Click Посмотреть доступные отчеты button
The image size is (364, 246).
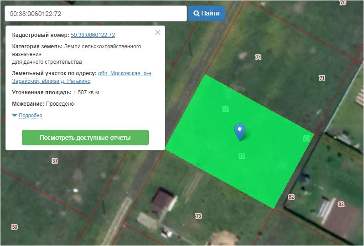[85, 138]
